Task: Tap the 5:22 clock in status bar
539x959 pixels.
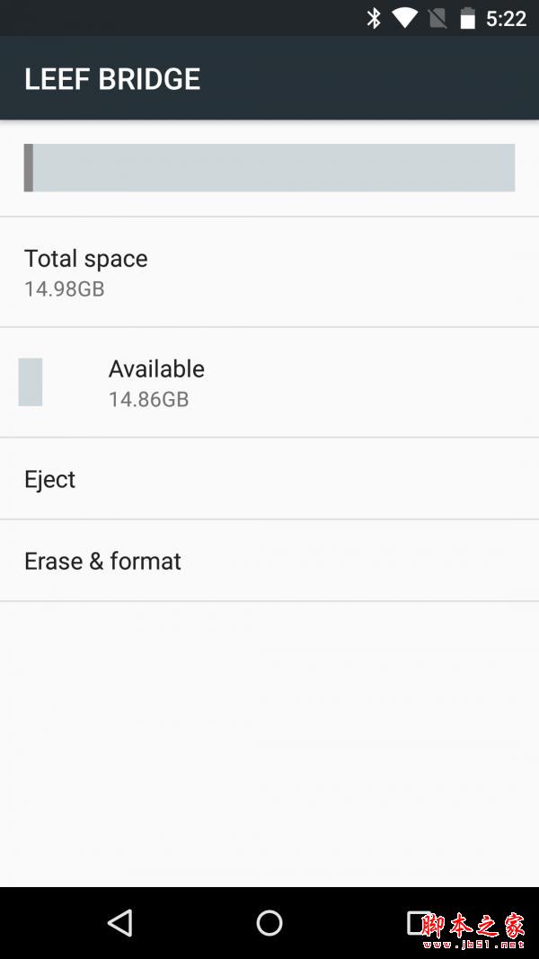Action: pyautogui.click(x=506, y=19)
